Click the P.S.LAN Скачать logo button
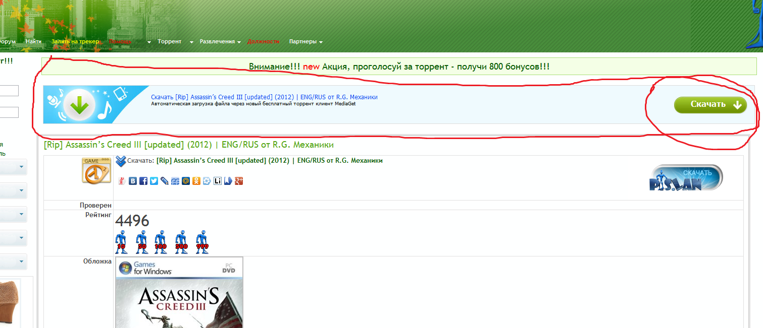763x328 pixels. click(686, 178)
